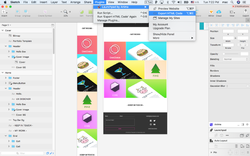Select the Launchpad section header
250x156 pixels.
[229, 130]
